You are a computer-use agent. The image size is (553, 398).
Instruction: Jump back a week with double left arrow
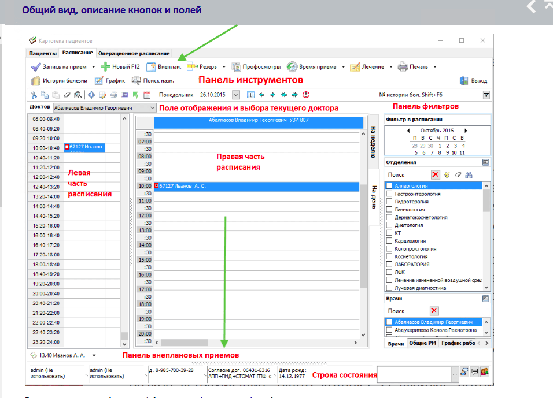pyautogui.click(x=283, y=95)
